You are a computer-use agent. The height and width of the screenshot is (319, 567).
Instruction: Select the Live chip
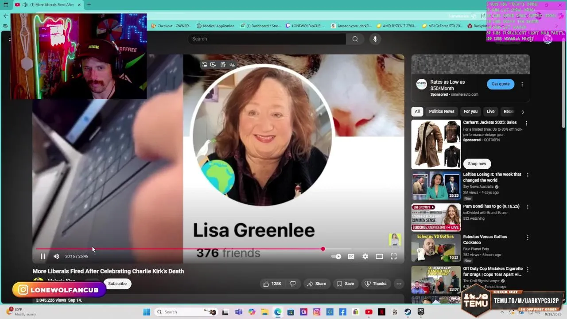point(491,112)
